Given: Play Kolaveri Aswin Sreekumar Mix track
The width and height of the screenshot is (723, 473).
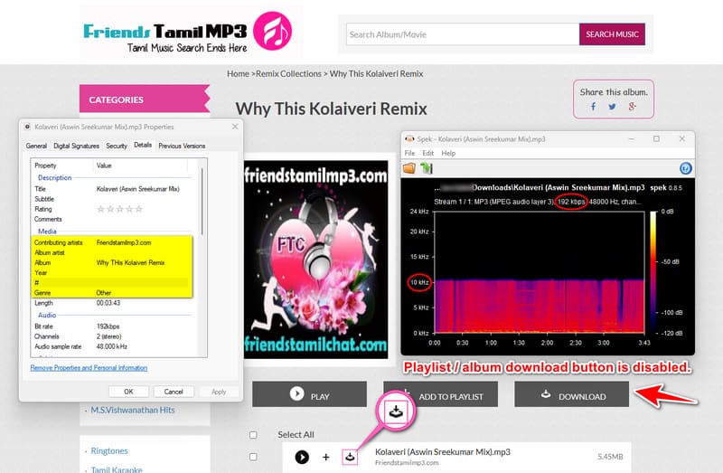Looking at the screenshot, I should click(x=302, y=457).
